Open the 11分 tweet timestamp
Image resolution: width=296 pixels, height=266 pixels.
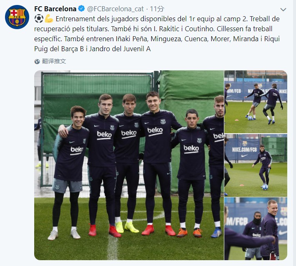(x=157, y=9)
